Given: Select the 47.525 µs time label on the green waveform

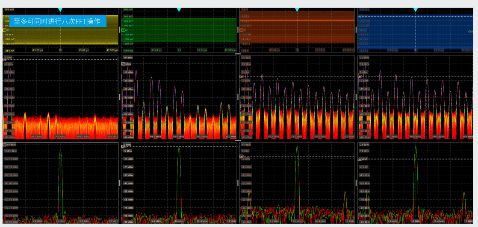Looking at the screenshot, I should [230, 50].
